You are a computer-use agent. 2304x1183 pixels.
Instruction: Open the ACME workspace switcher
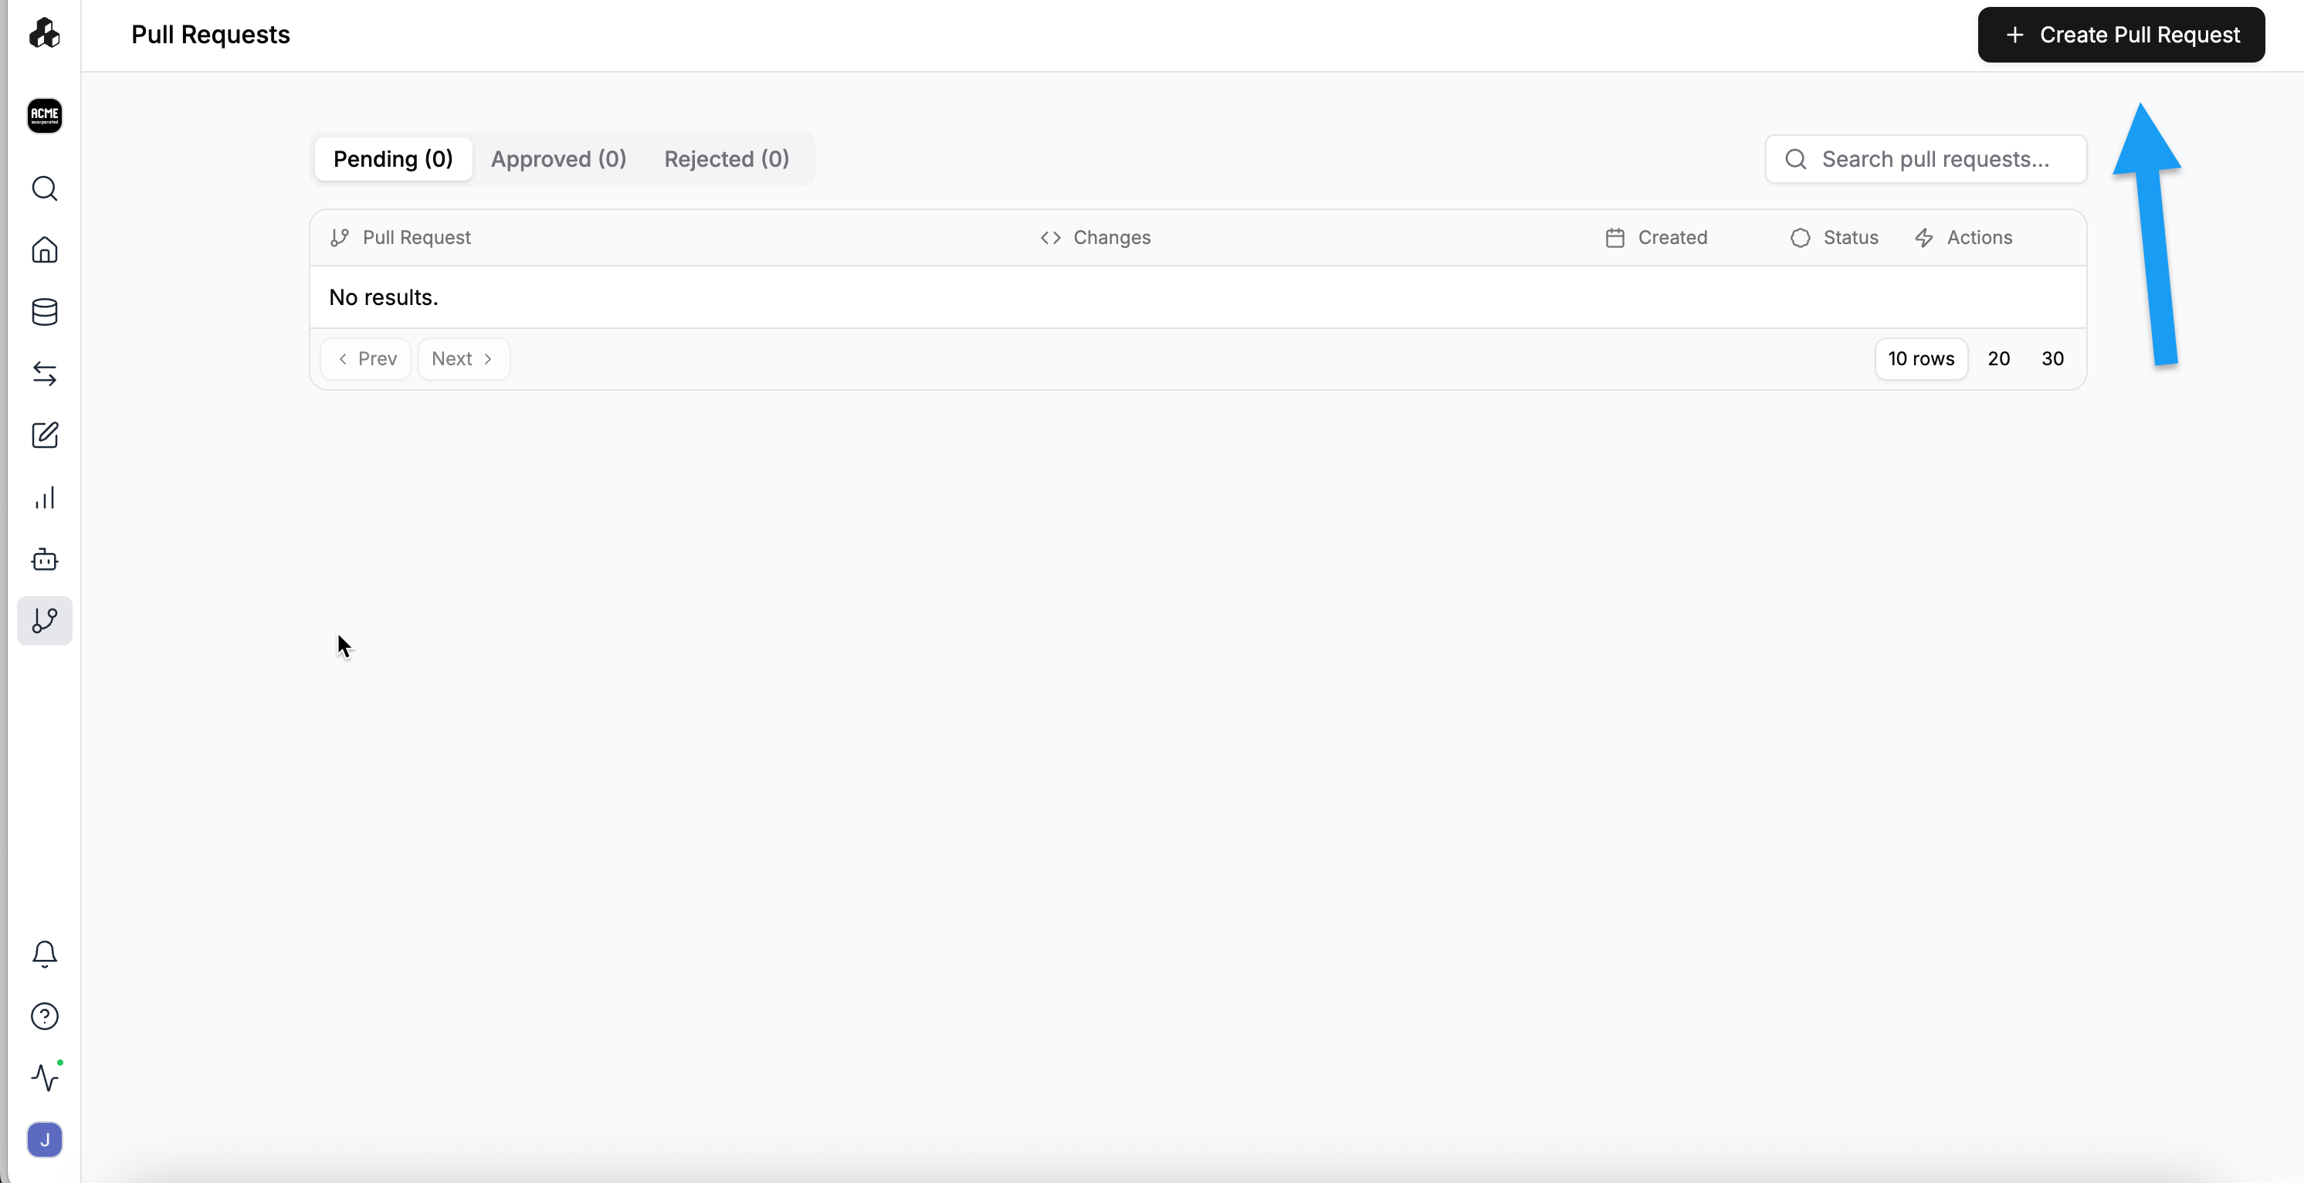point(45,115)
